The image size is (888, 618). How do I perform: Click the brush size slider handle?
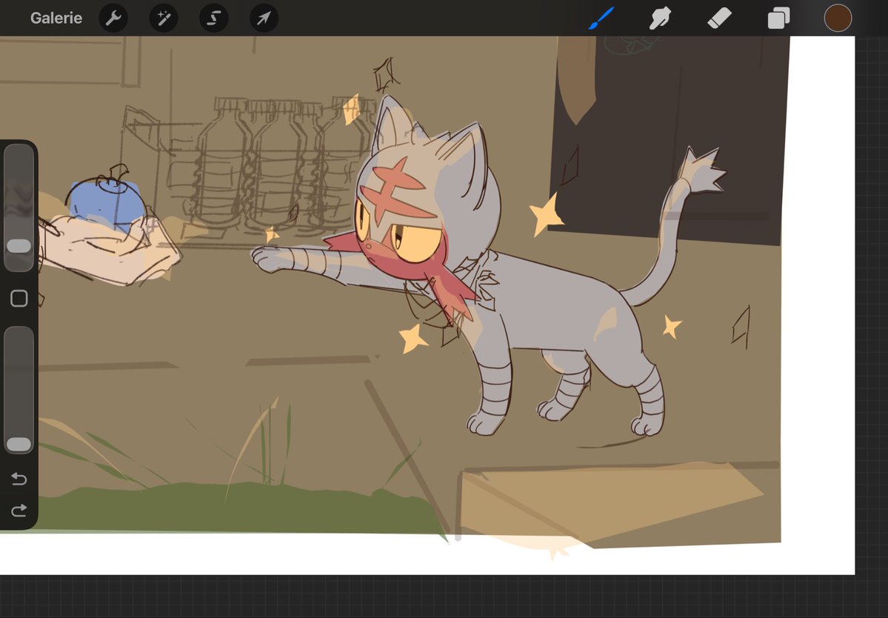click(x=19, y=246)
